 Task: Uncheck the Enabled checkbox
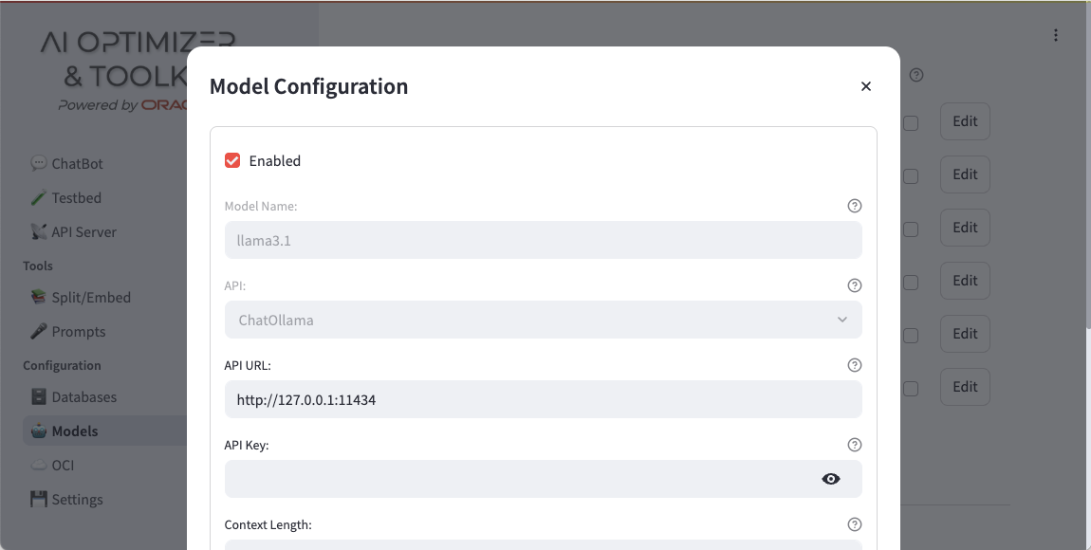click(232, 160)
